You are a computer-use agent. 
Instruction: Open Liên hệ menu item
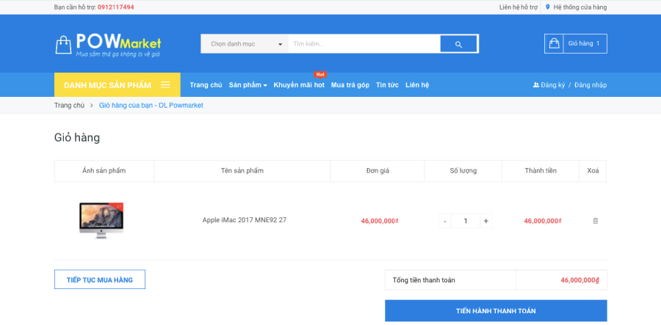pyautogui.click(x=417, y=85)
